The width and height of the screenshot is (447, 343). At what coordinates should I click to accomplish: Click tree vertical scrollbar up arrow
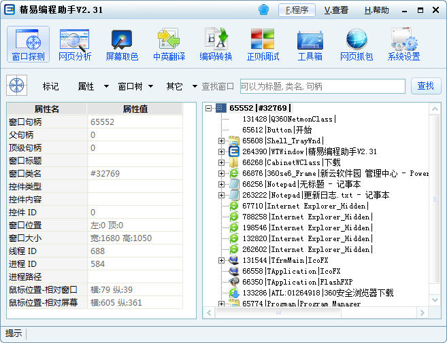(435, 109)
